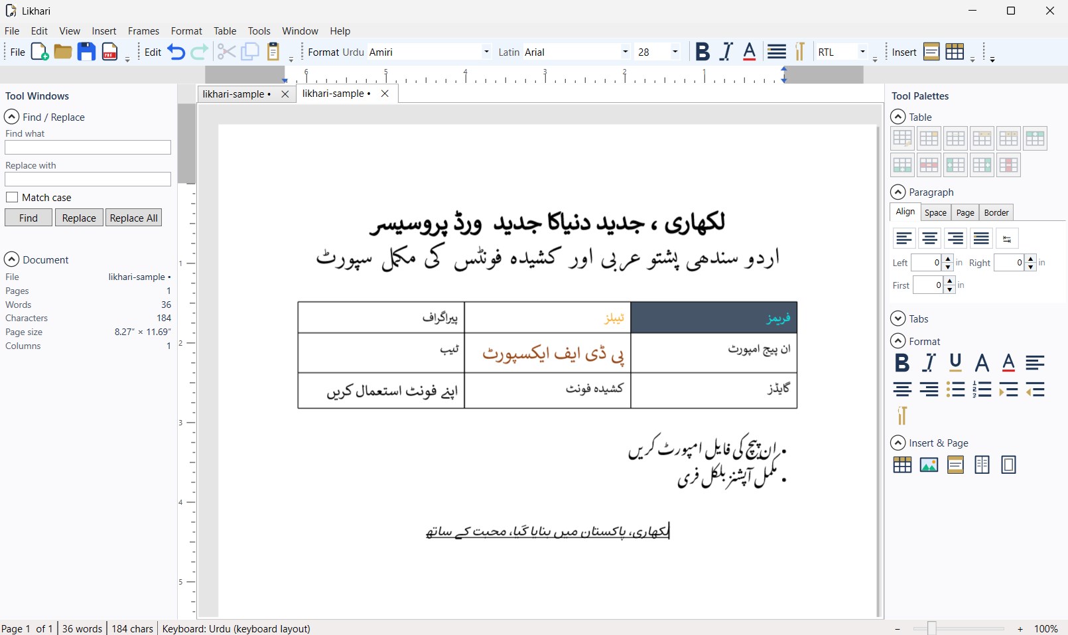Open a file with the folder icon
The height and width of the screenshot is (635, 1068).
(x=63, y=52)
